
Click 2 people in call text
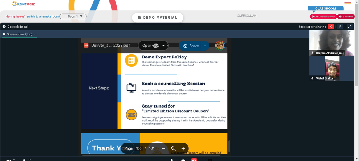pyautogui.click(x=18, y=27)
